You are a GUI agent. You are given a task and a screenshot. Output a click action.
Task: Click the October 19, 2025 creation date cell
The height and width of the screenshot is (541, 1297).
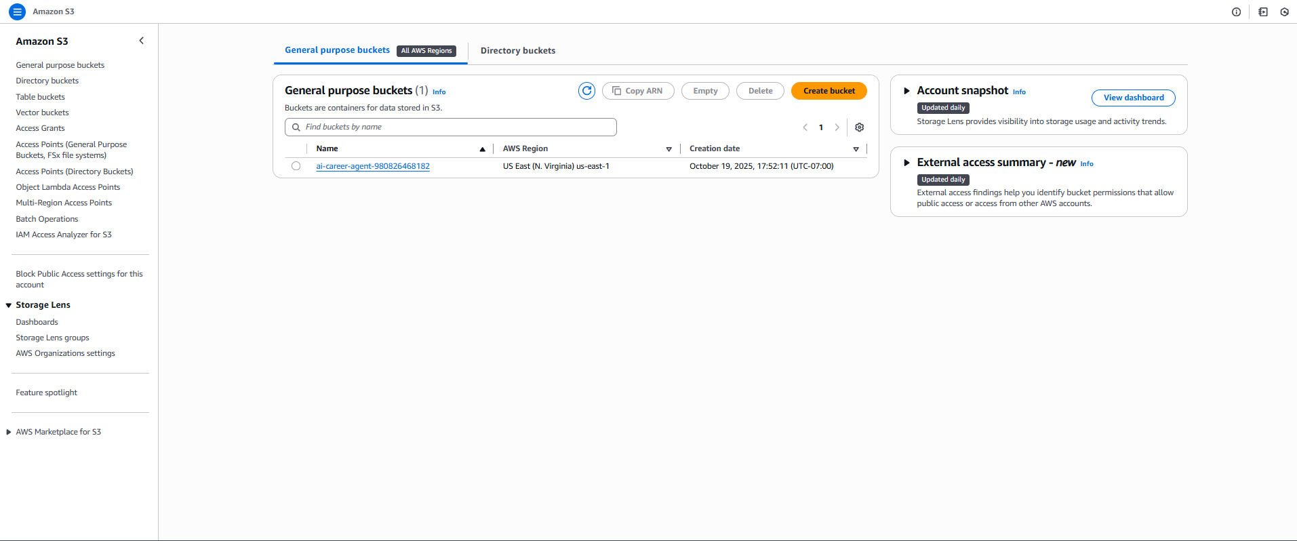point(761,166)
